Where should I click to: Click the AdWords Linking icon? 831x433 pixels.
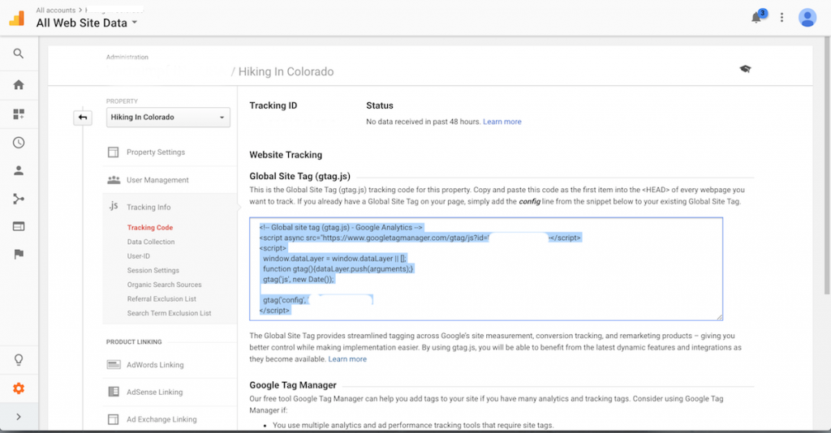114,365
